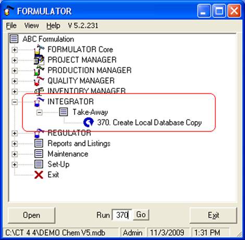Click the Go button next to Run
Image resolution: width=245 pixels, height=240 pixels.
click(x=141, y=214)
